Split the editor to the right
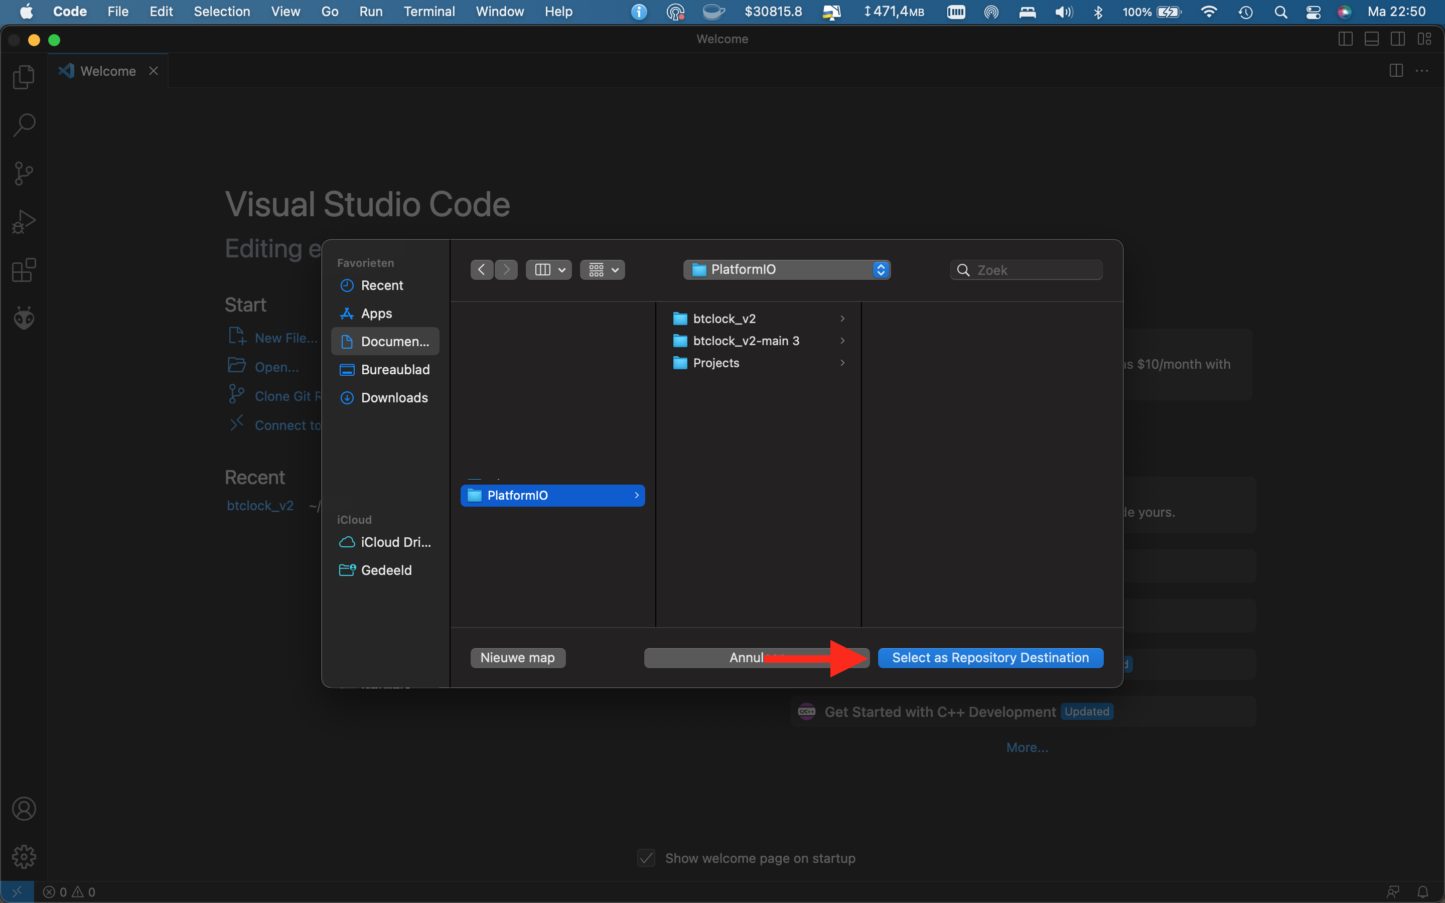This screenshot has width=1445, height=903. pos(1396,70)
